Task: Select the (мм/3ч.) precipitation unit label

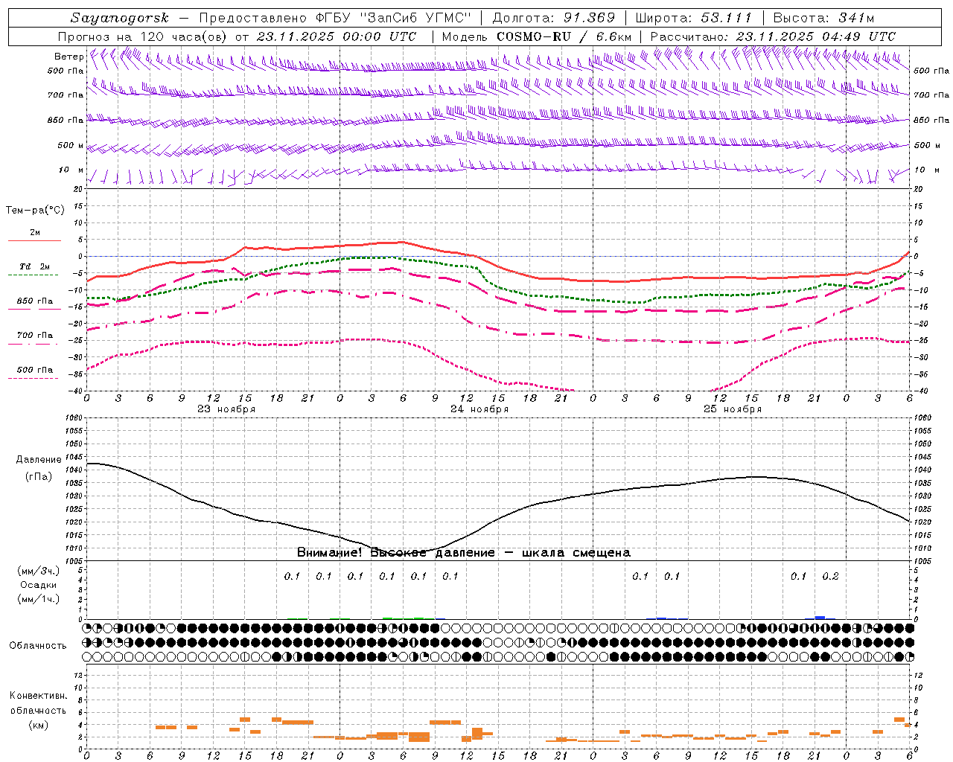Action: click(39, 571)
